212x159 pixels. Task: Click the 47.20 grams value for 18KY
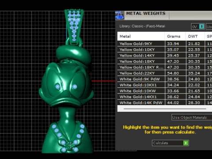tap(173, 61)
